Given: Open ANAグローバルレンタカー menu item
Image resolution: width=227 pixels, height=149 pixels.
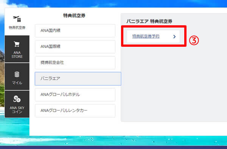Looking at the screenshot, I should 75,111.
